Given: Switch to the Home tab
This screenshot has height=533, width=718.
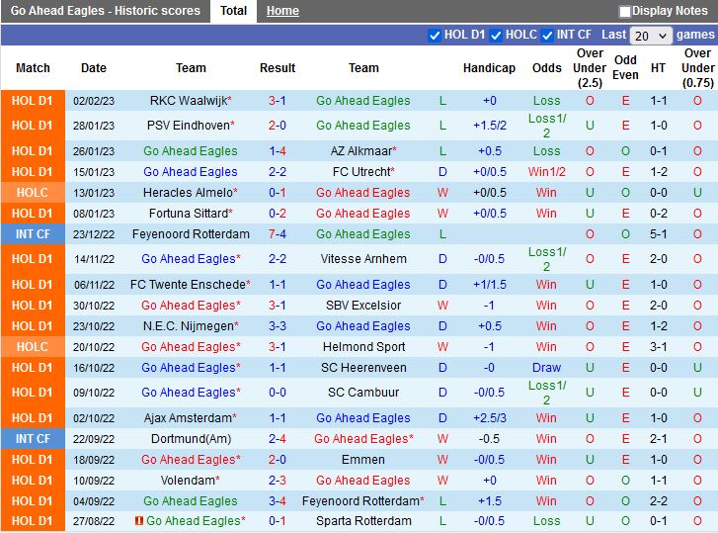Looking at the screenshot, I should pyautogui.click(x=282, y=11).
